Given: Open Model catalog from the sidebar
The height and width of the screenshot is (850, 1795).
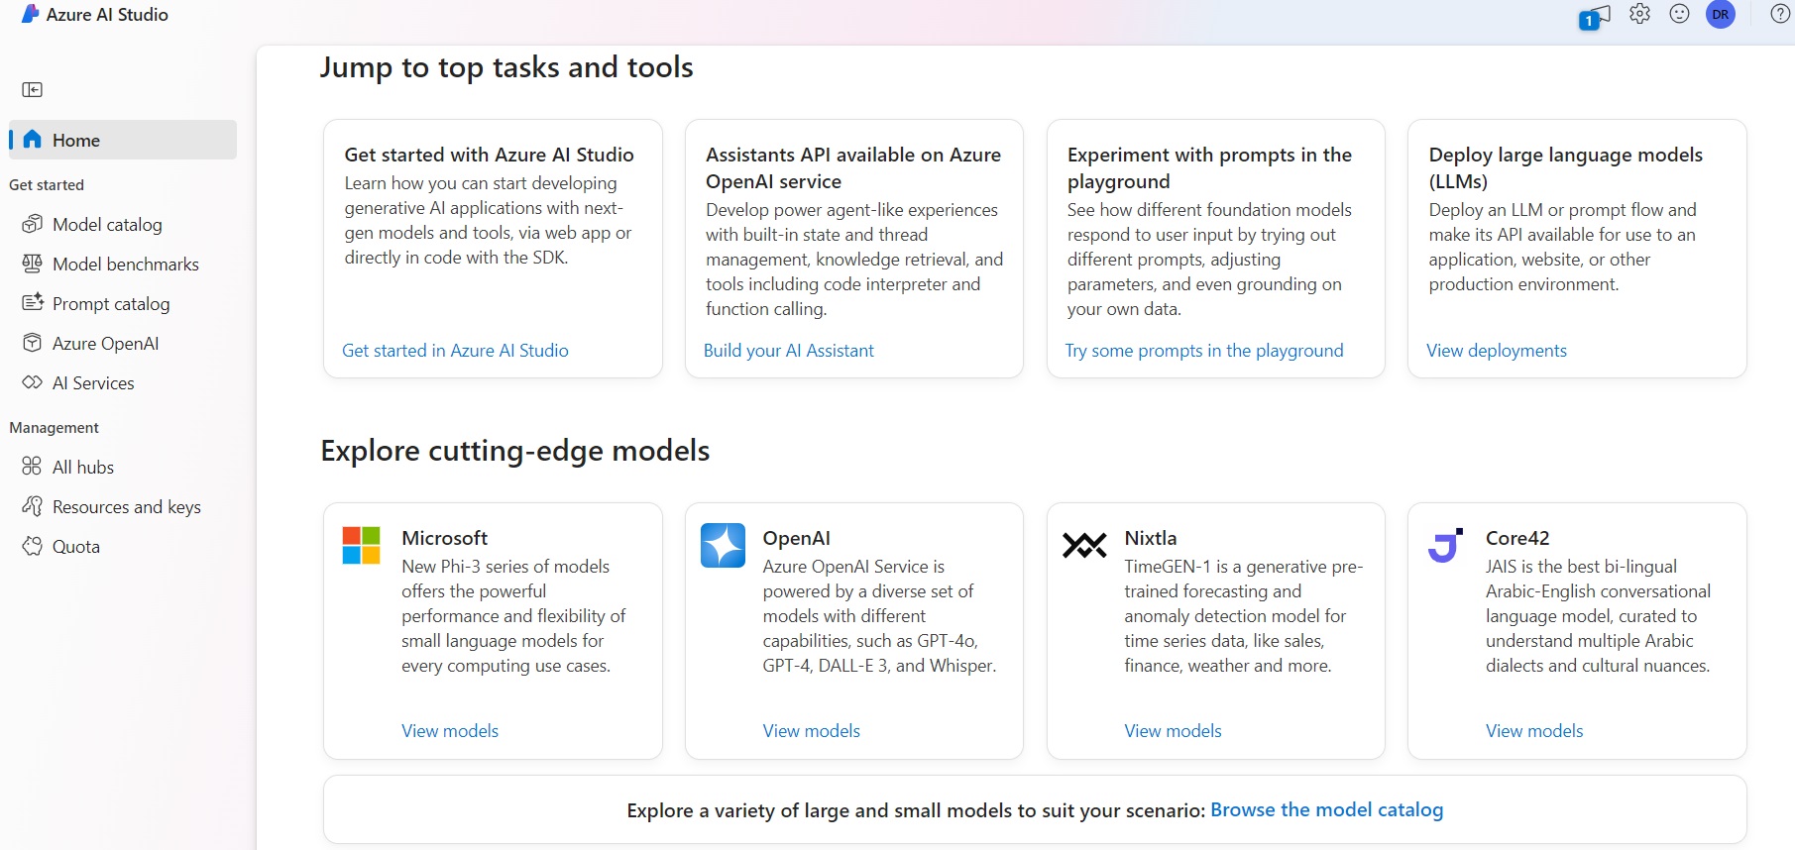Looking at the screenshot, I should [x=107, y=225].
